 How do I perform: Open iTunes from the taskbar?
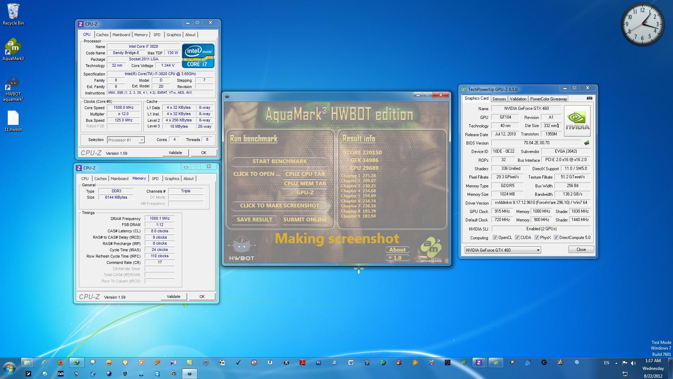(206, 363)
